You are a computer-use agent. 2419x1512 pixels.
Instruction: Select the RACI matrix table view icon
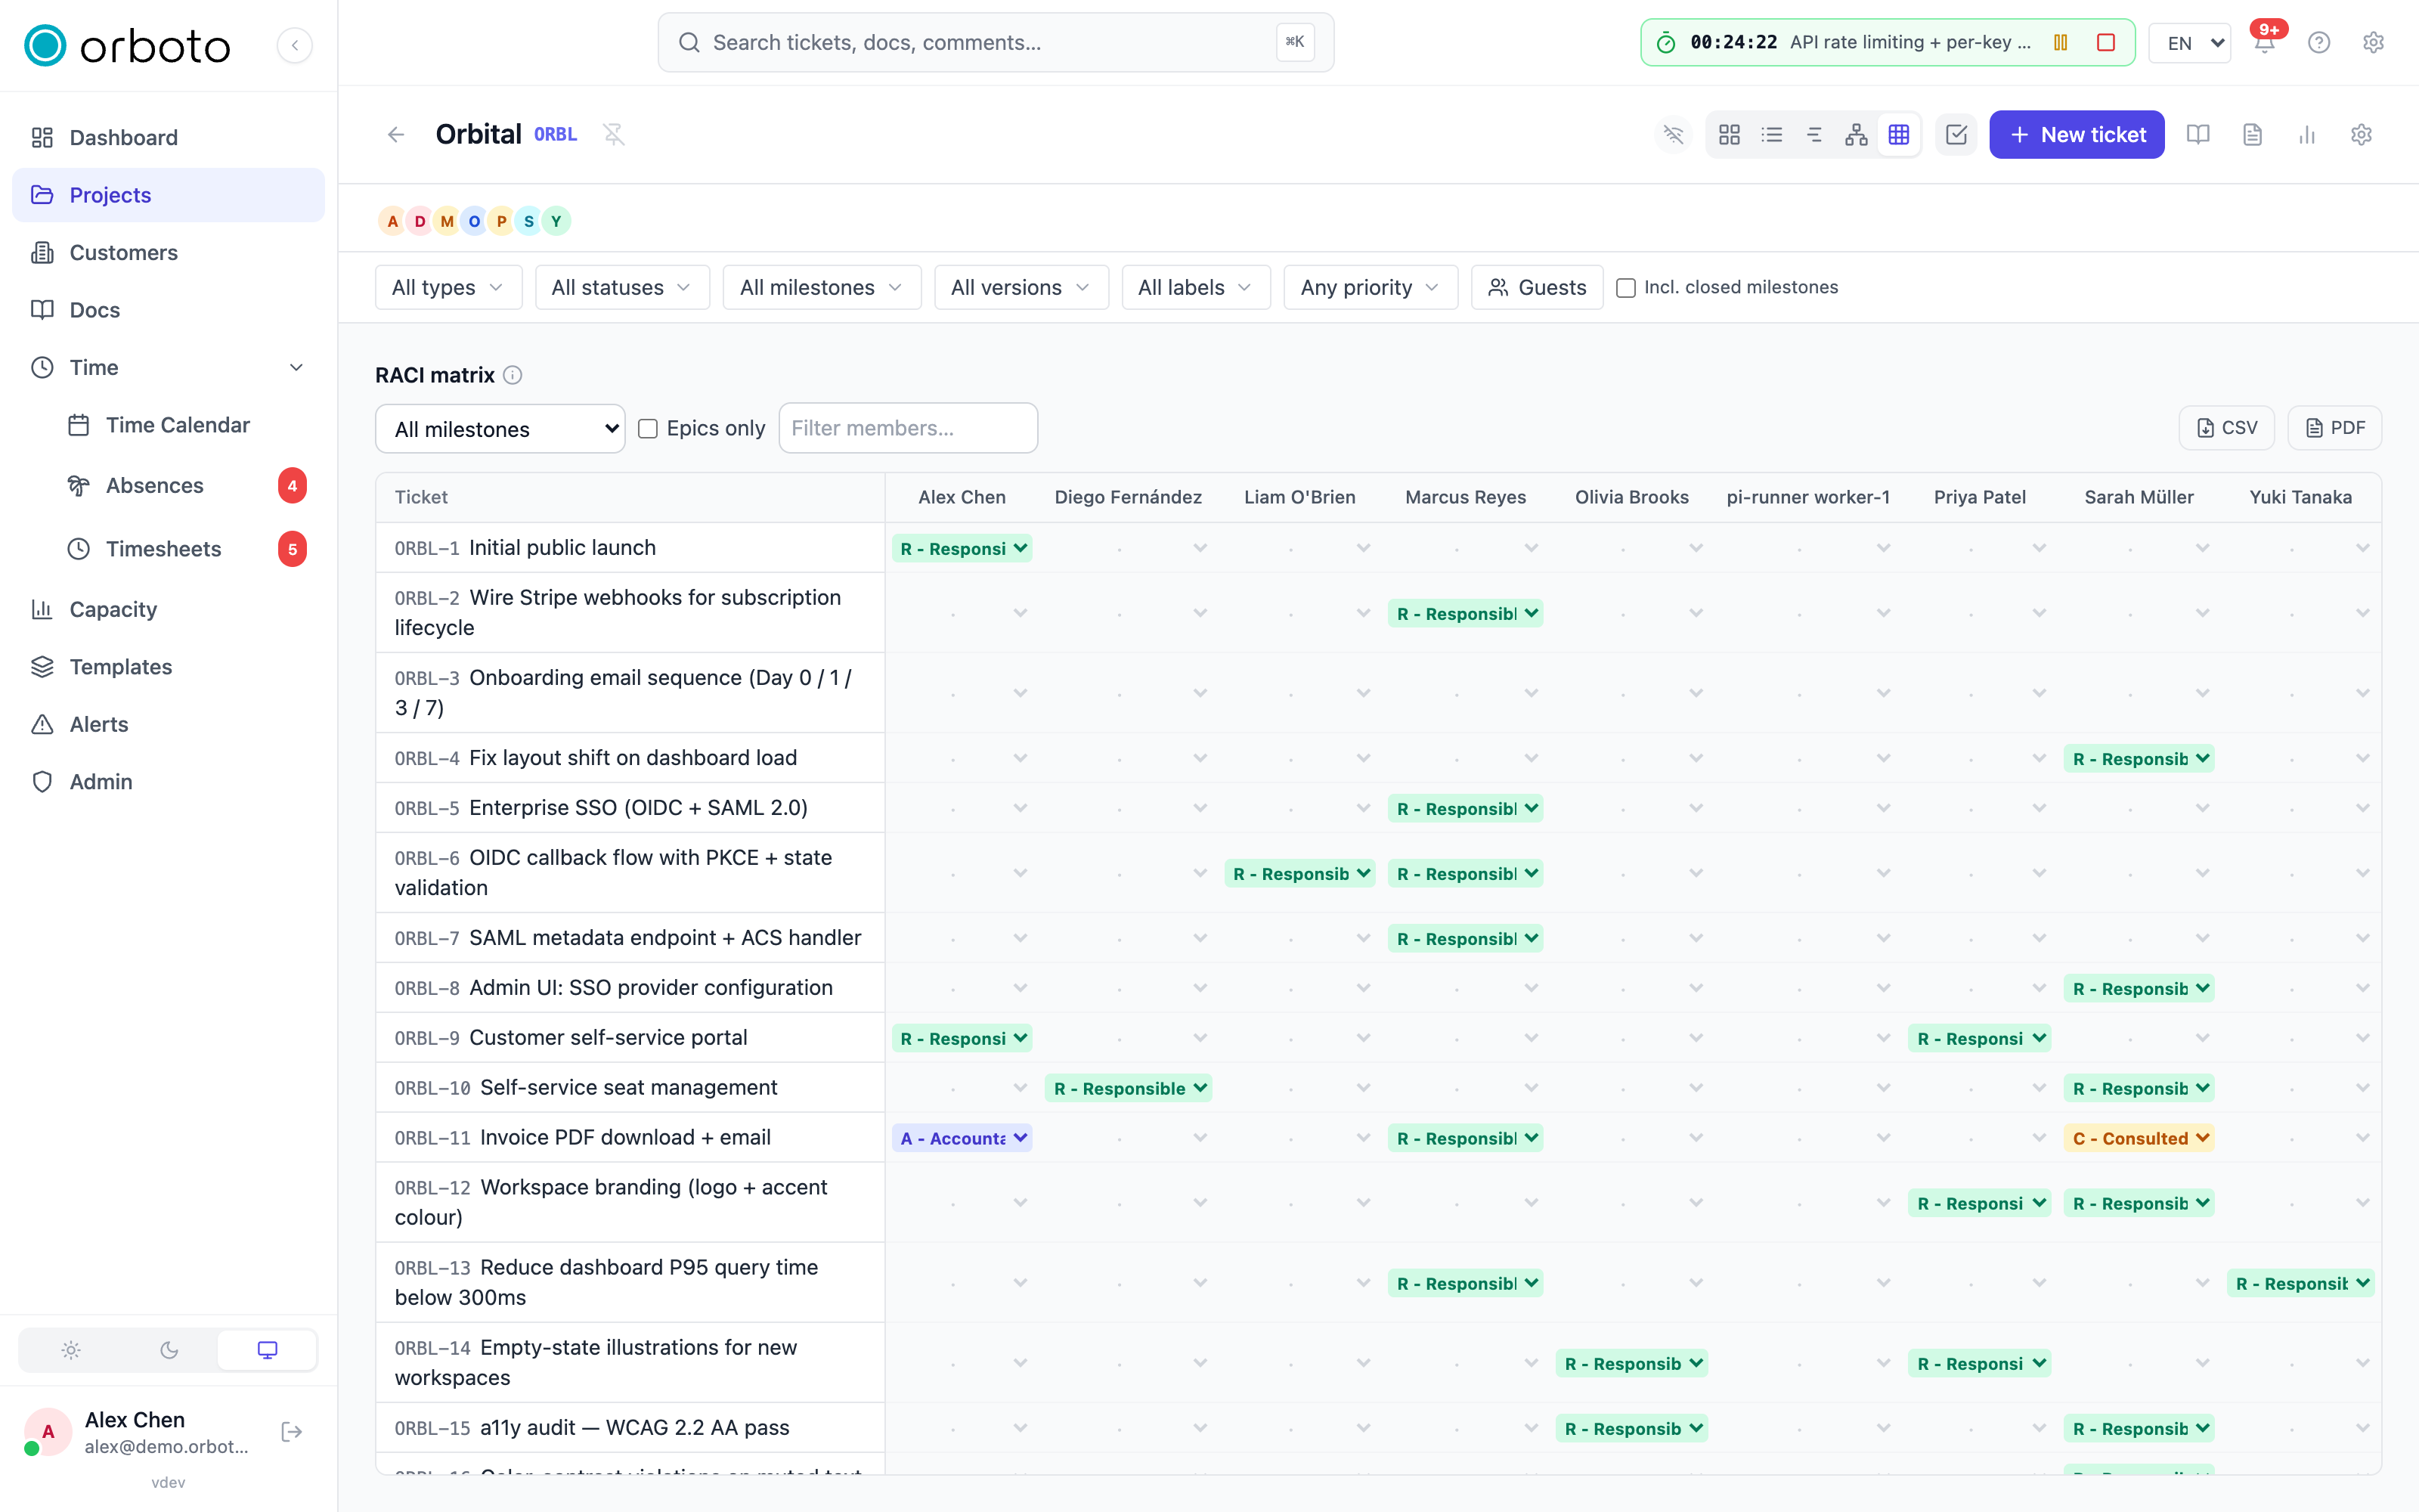[x=1899, y=134]
